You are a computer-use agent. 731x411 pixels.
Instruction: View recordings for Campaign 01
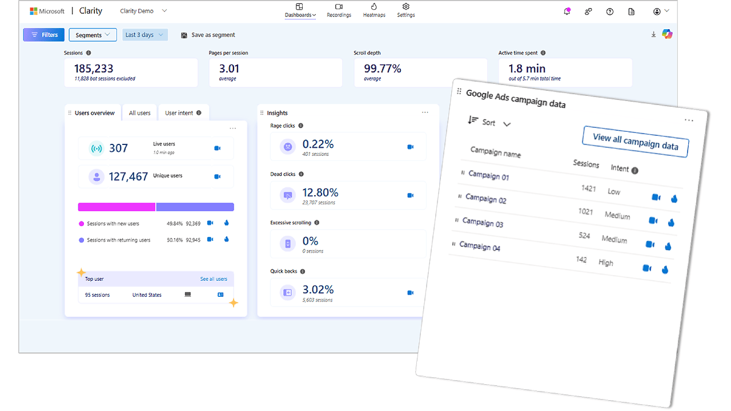(656, 198)
